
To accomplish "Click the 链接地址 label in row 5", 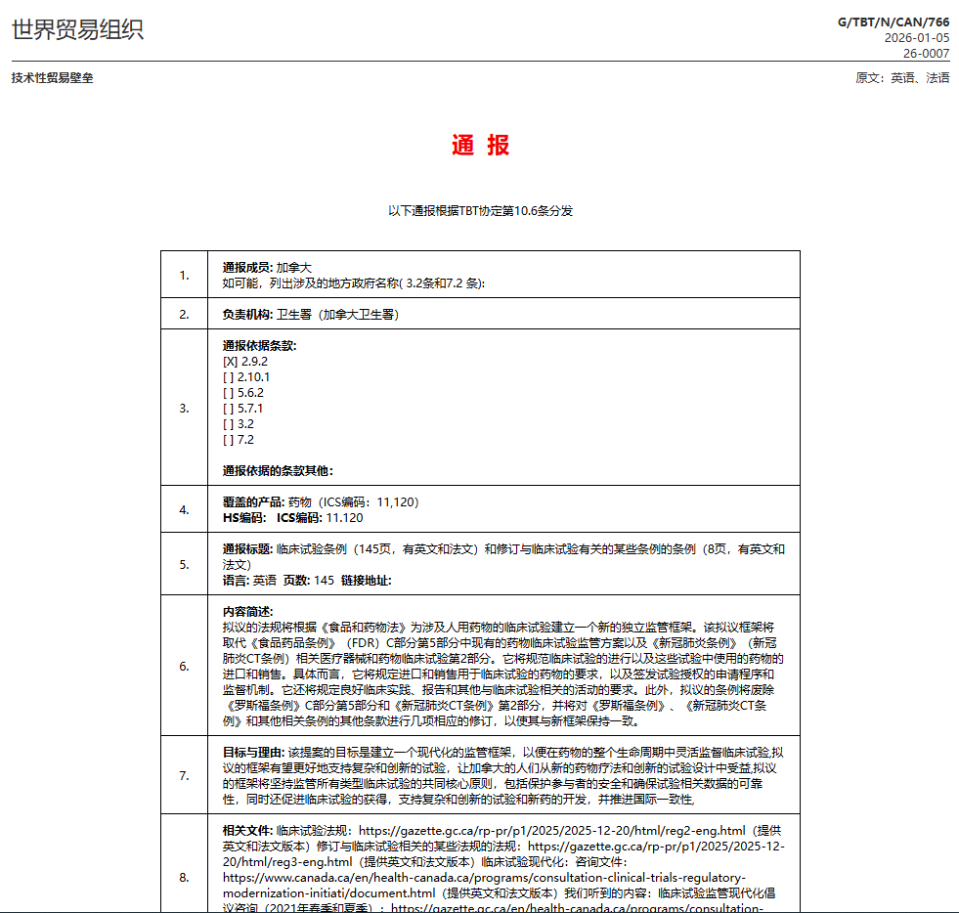I will pos(366,580).
